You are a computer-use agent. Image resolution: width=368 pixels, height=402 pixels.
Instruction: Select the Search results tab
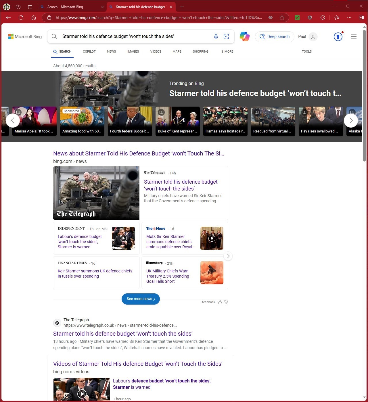click(62, 51)
